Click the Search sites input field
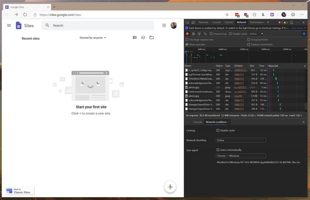 98,25
